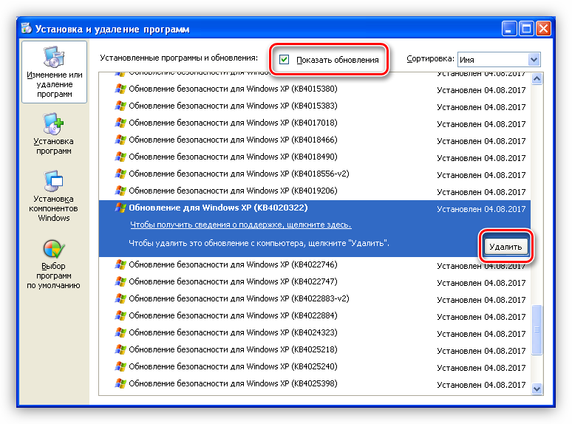Open Изменение или удаление программ section icon
This screenshot has height=424, width=572.
pyautogui.click(x=54, y=57)
